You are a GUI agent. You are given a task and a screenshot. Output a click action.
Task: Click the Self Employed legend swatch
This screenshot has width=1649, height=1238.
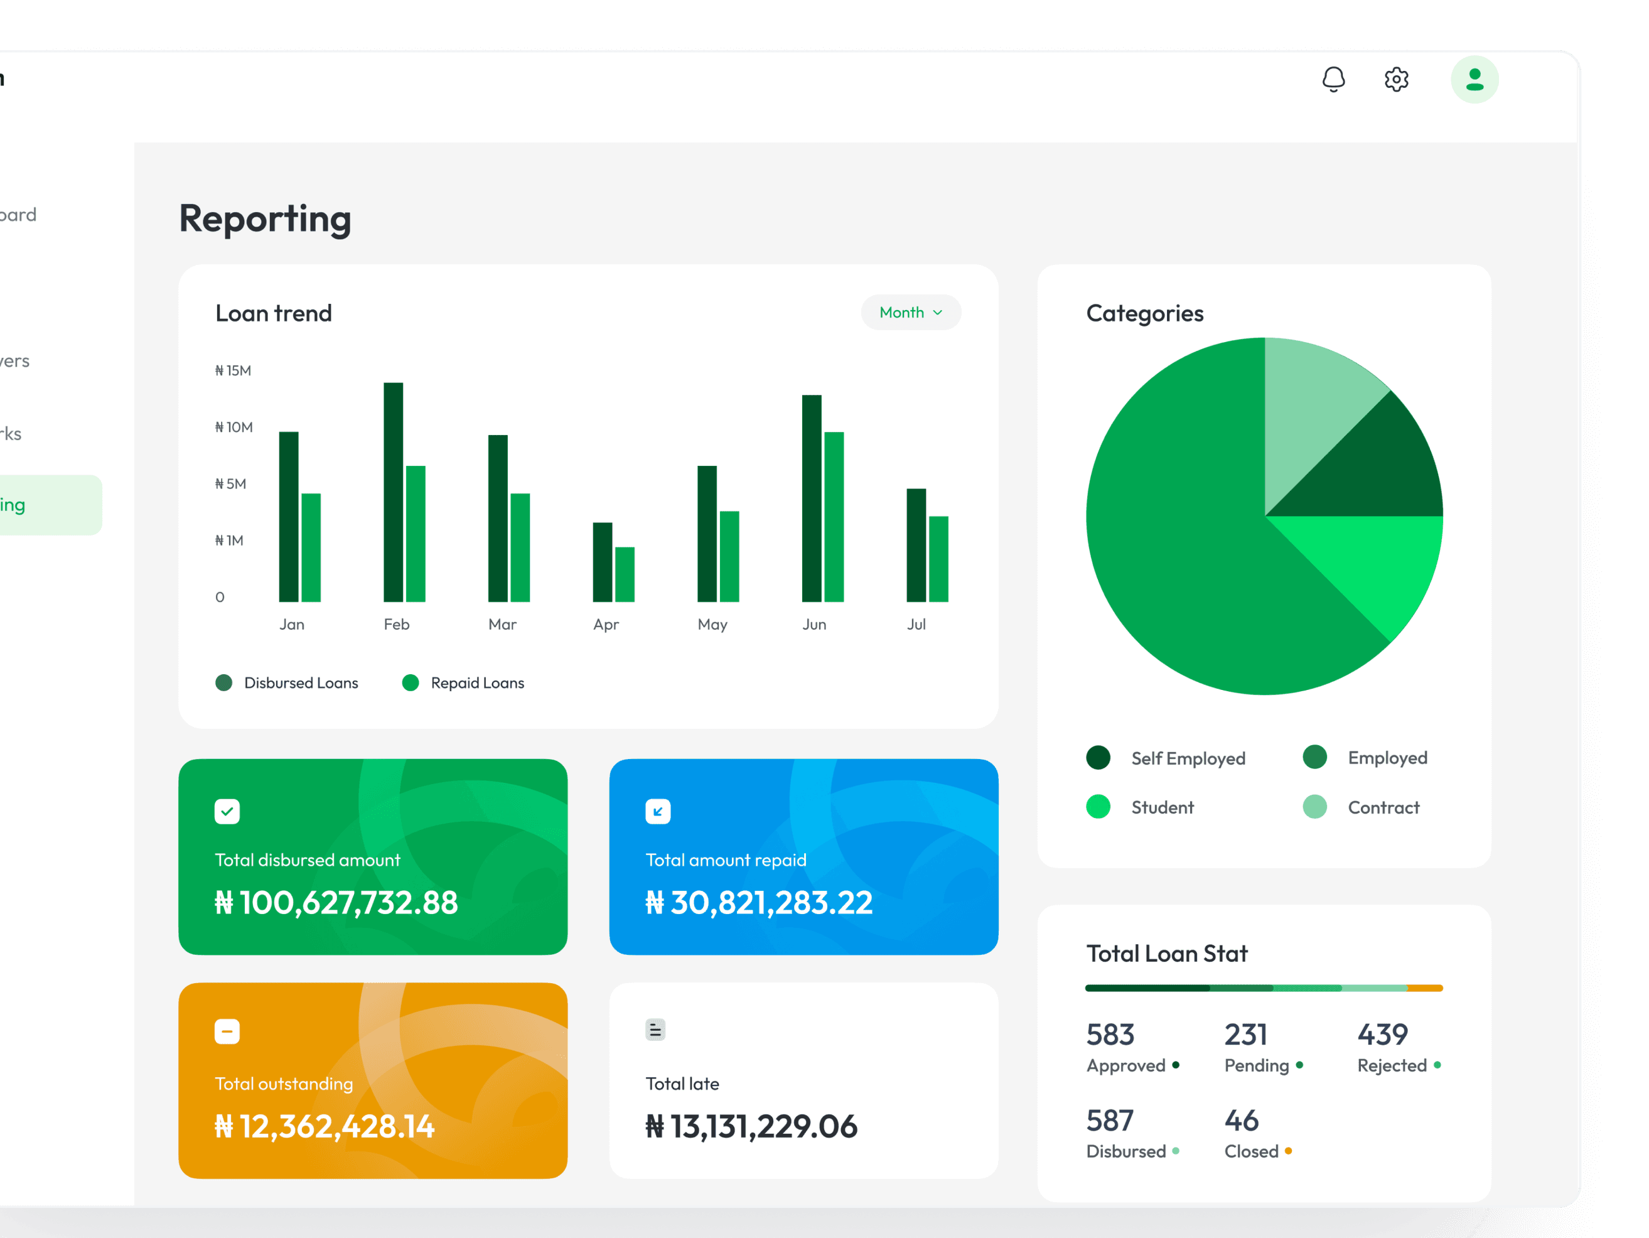[1098, 757]
